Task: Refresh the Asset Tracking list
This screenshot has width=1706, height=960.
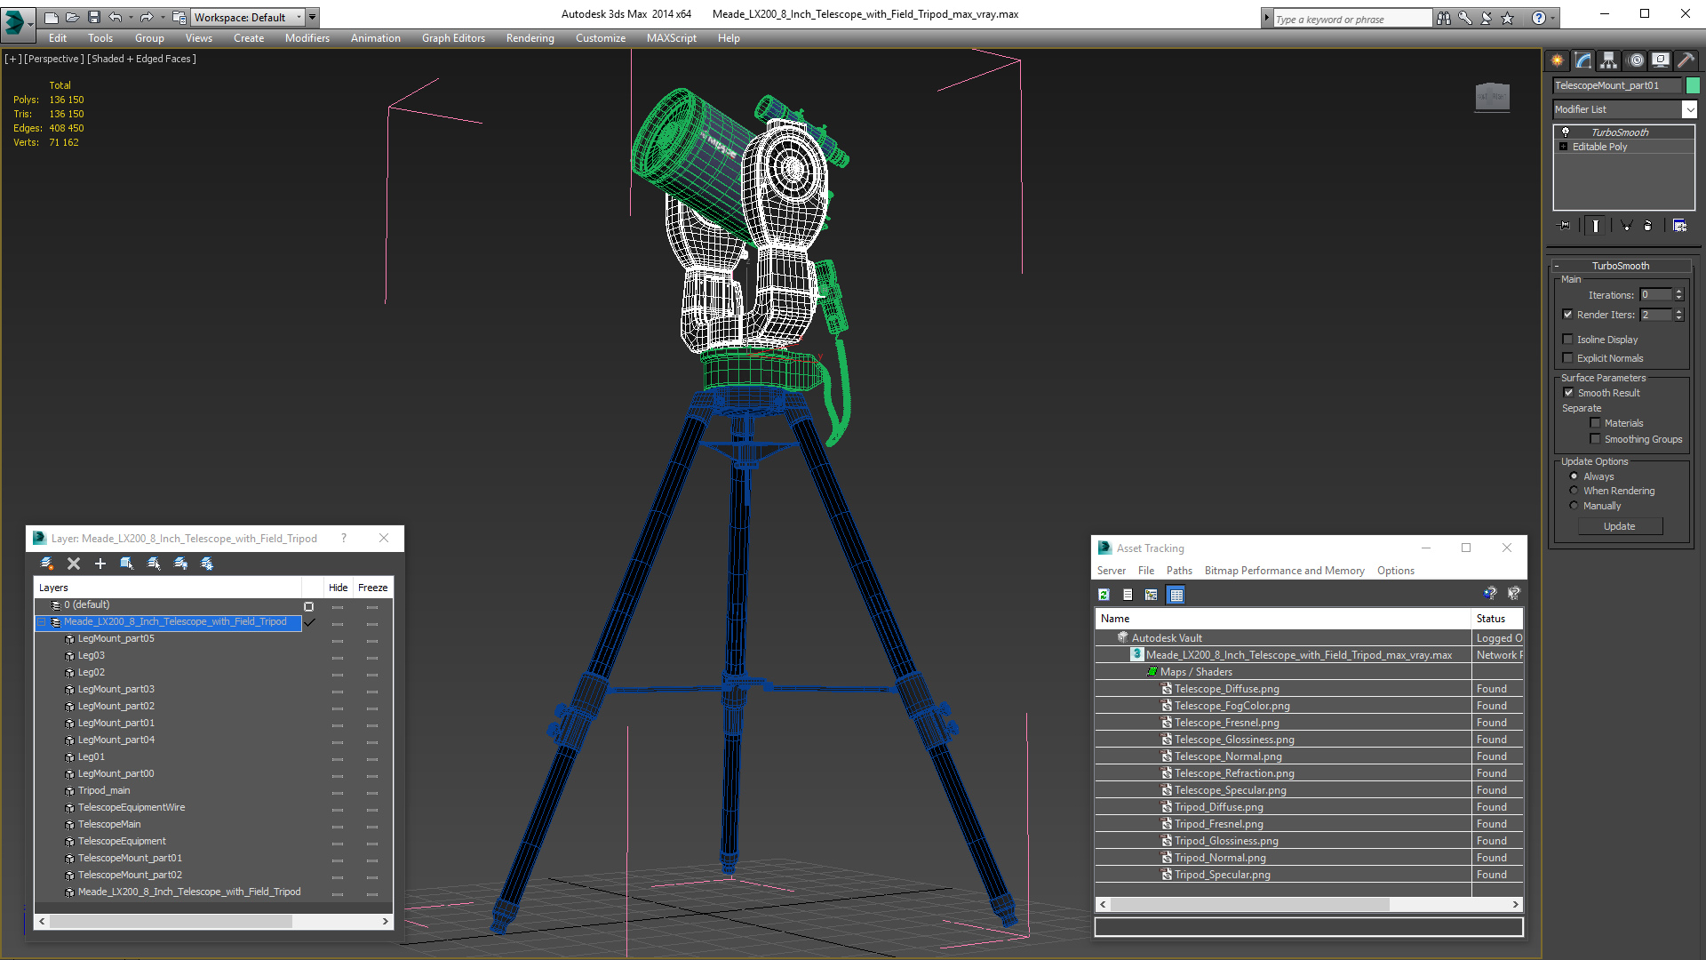Action: click(1104, 595)
